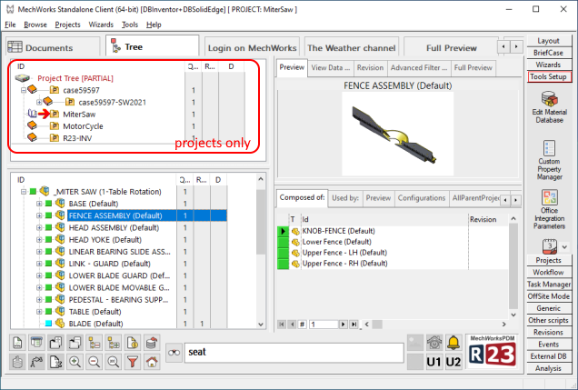Go to next record in pager
The height and width of the screenshot is (390, 578).
coord(343,325)
